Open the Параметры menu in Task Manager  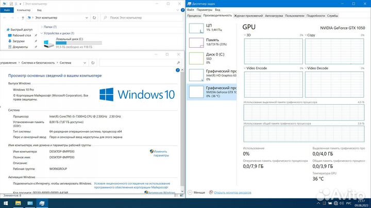tap(205, 10)
